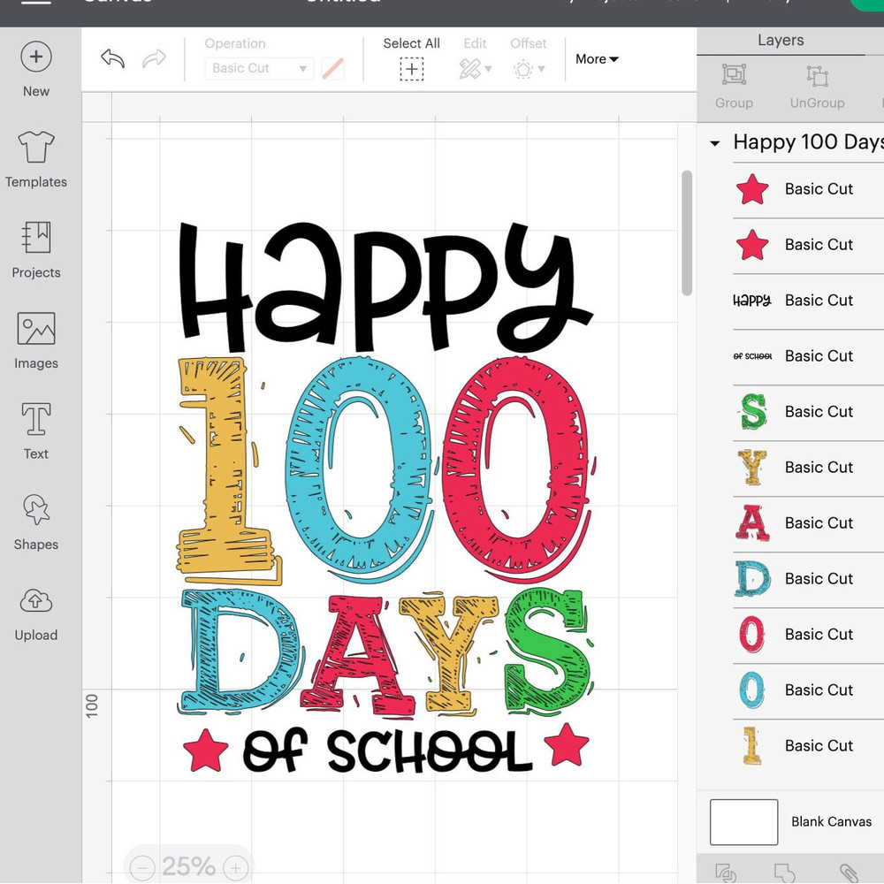The image size is (884, 884).
Task: Click the pink operation color swatch
Action: (332, 68)
